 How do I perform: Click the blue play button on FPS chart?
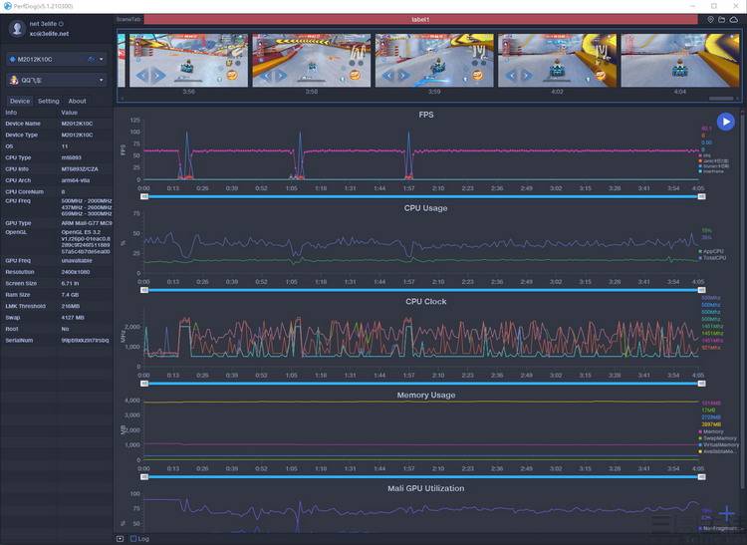click(725, 122)
